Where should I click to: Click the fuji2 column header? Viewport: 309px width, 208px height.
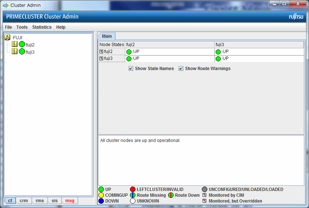click(x=170, y=45)
